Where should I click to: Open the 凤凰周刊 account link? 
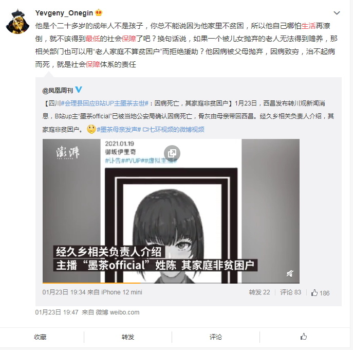pos(58,91)
